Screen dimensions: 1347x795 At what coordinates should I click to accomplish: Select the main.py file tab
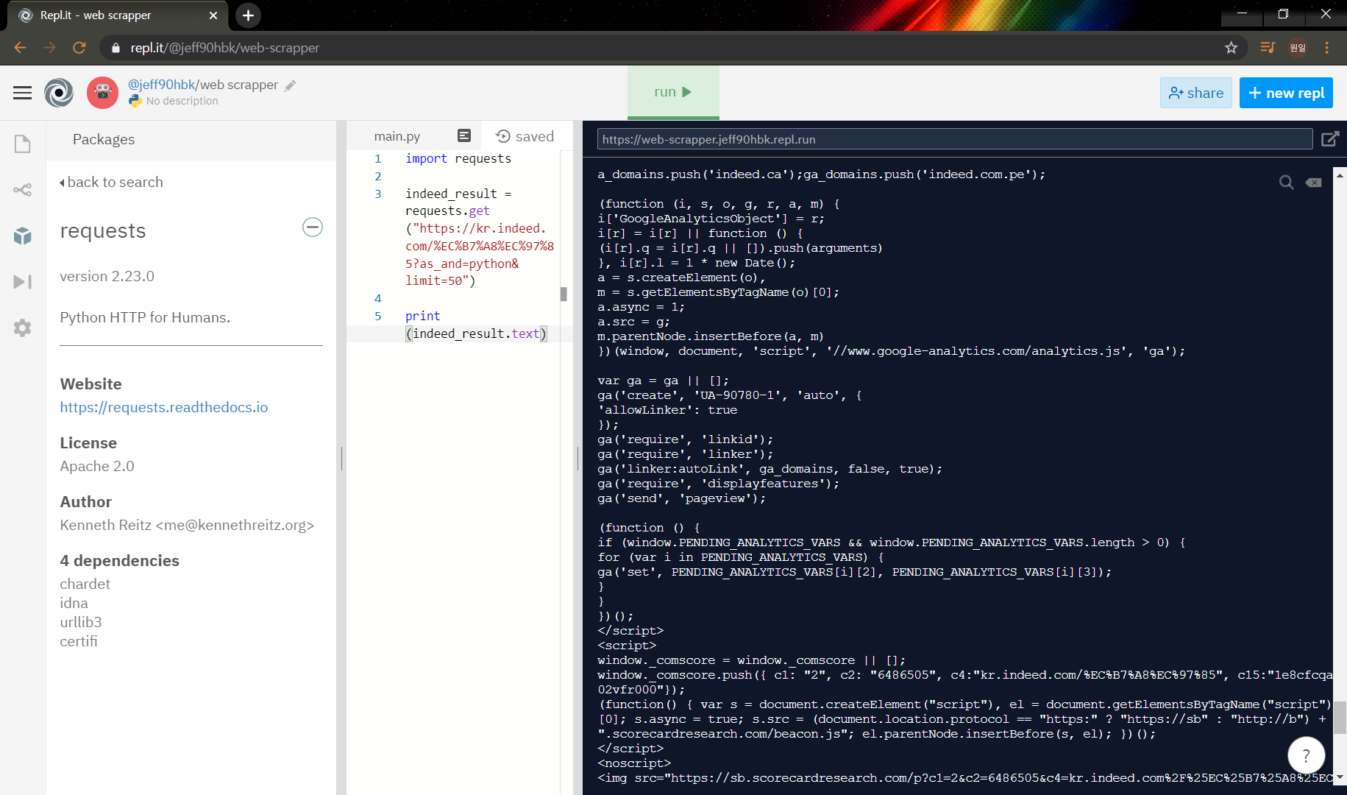coord(397,136)
